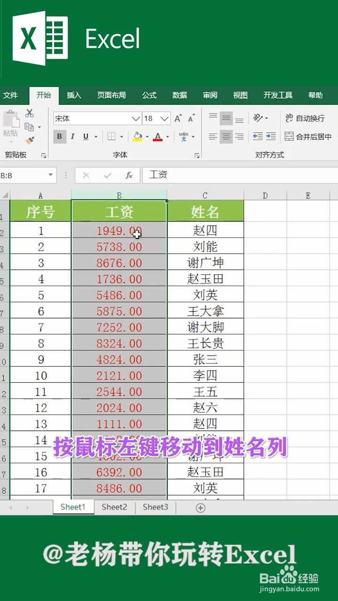Open the 文件 File tab
The width and height of the screenshot is (338, 601).
pyautogui.click(x=10, y=95)
